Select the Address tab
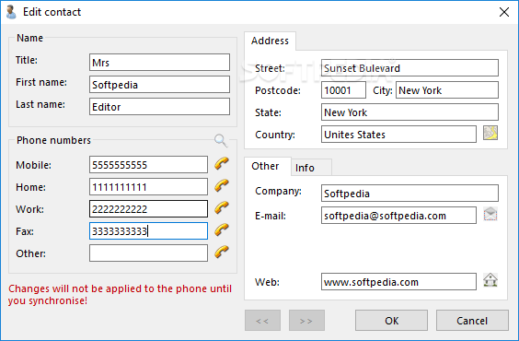The image size is (519, 341). coord(270,41)
